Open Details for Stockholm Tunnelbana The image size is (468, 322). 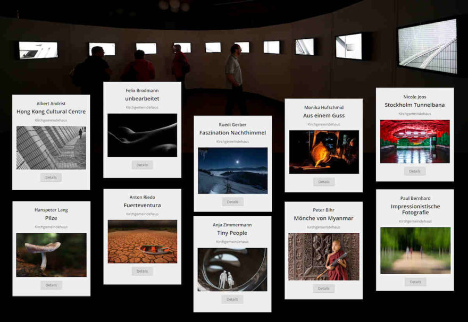coord(415,171)
